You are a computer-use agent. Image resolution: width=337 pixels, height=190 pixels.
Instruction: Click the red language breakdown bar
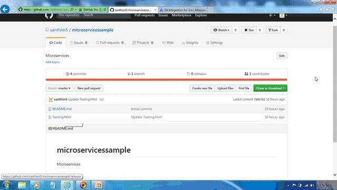tap(166, 80)
